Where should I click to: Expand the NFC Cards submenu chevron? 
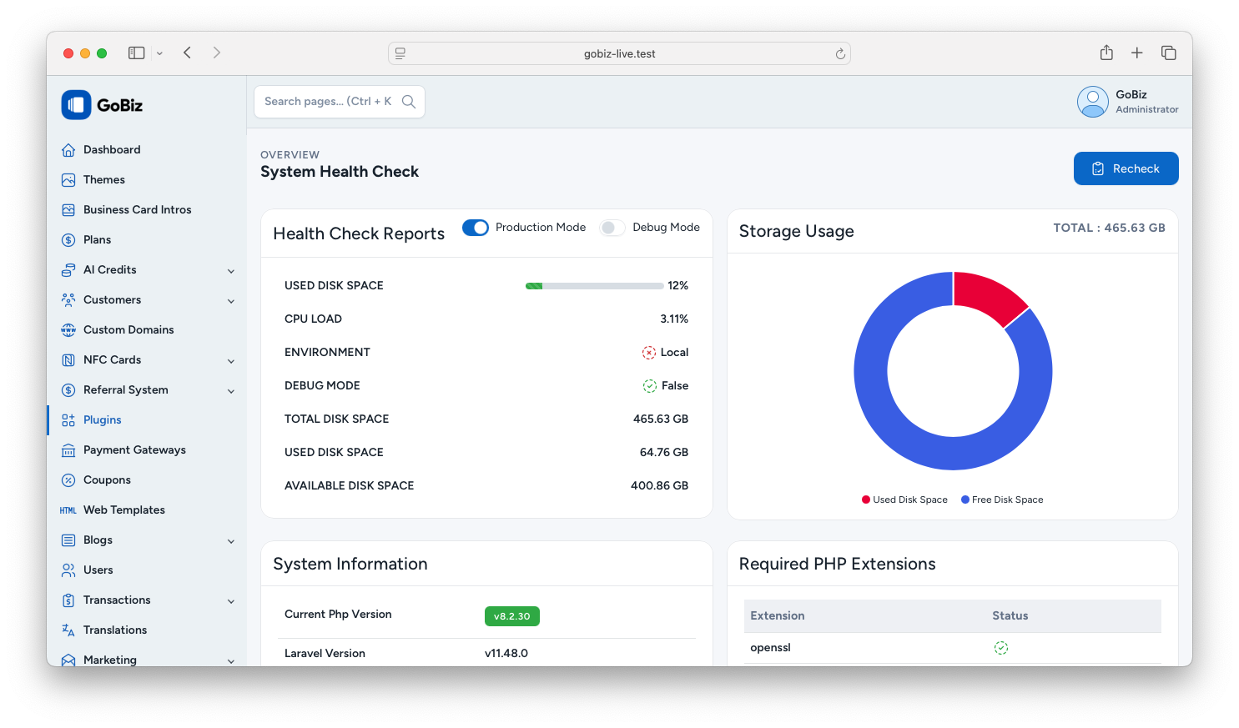click(231, 361)
